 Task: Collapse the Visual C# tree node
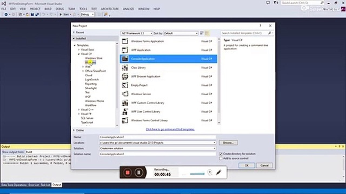point(79,54)
